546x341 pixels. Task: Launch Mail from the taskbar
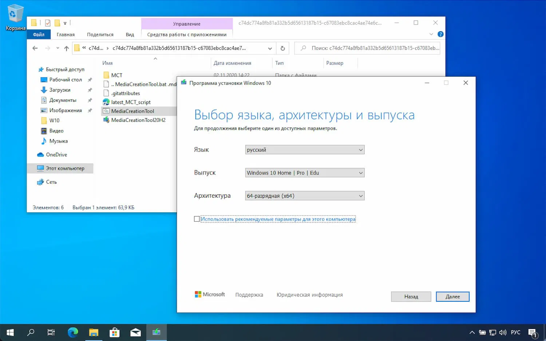click(135, 332)
